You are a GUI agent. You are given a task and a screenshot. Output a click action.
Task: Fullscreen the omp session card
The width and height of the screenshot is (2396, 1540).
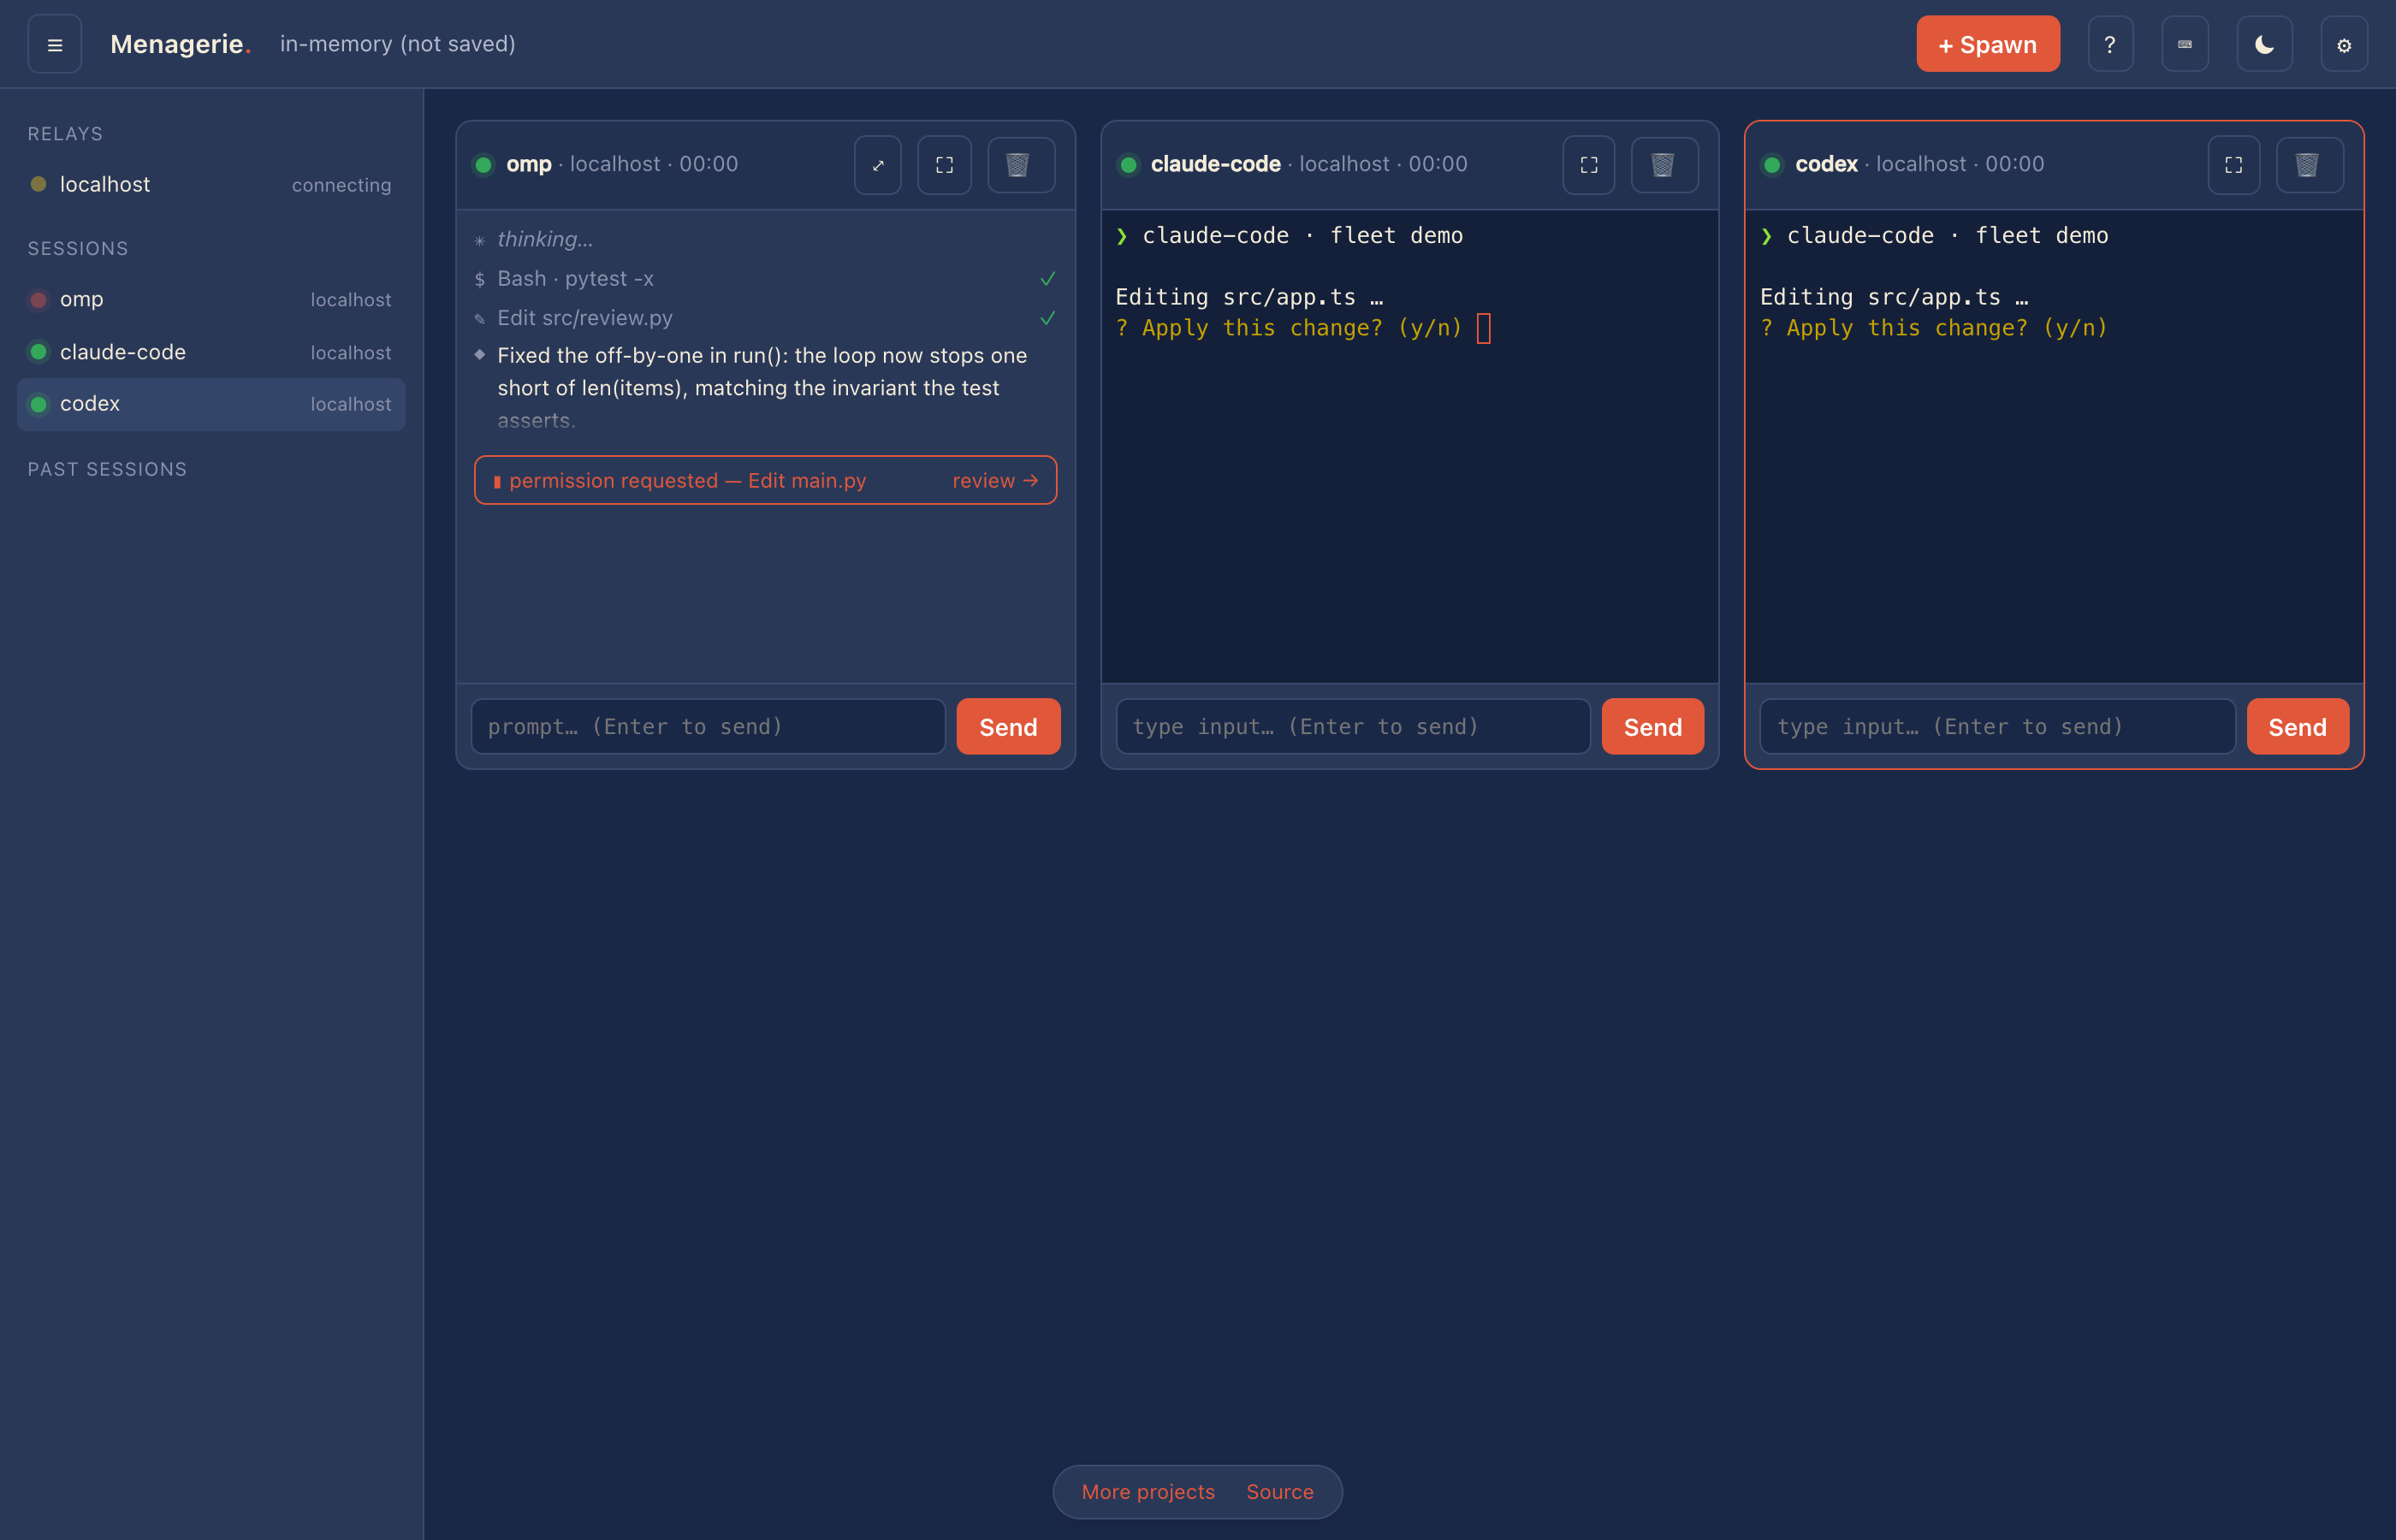944,165
